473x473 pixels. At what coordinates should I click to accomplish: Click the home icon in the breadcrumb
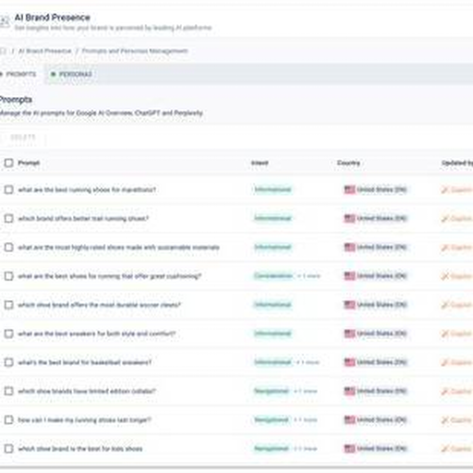[x=3, y=51]
